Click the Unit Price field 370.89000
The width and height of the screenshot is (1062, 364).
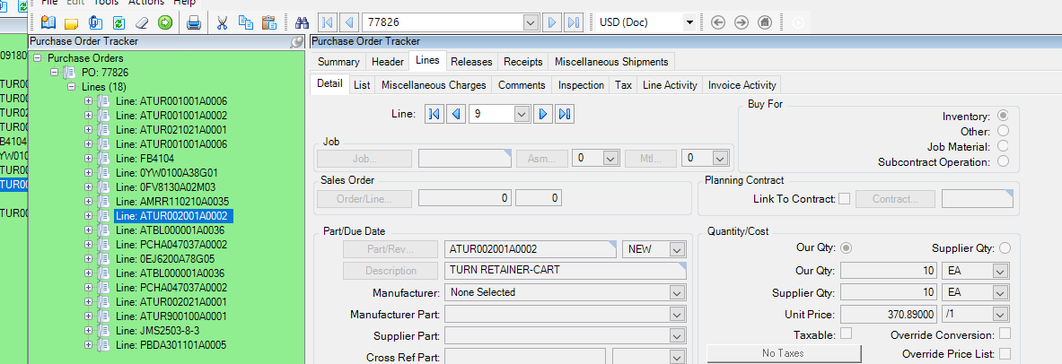click(889, 314)
